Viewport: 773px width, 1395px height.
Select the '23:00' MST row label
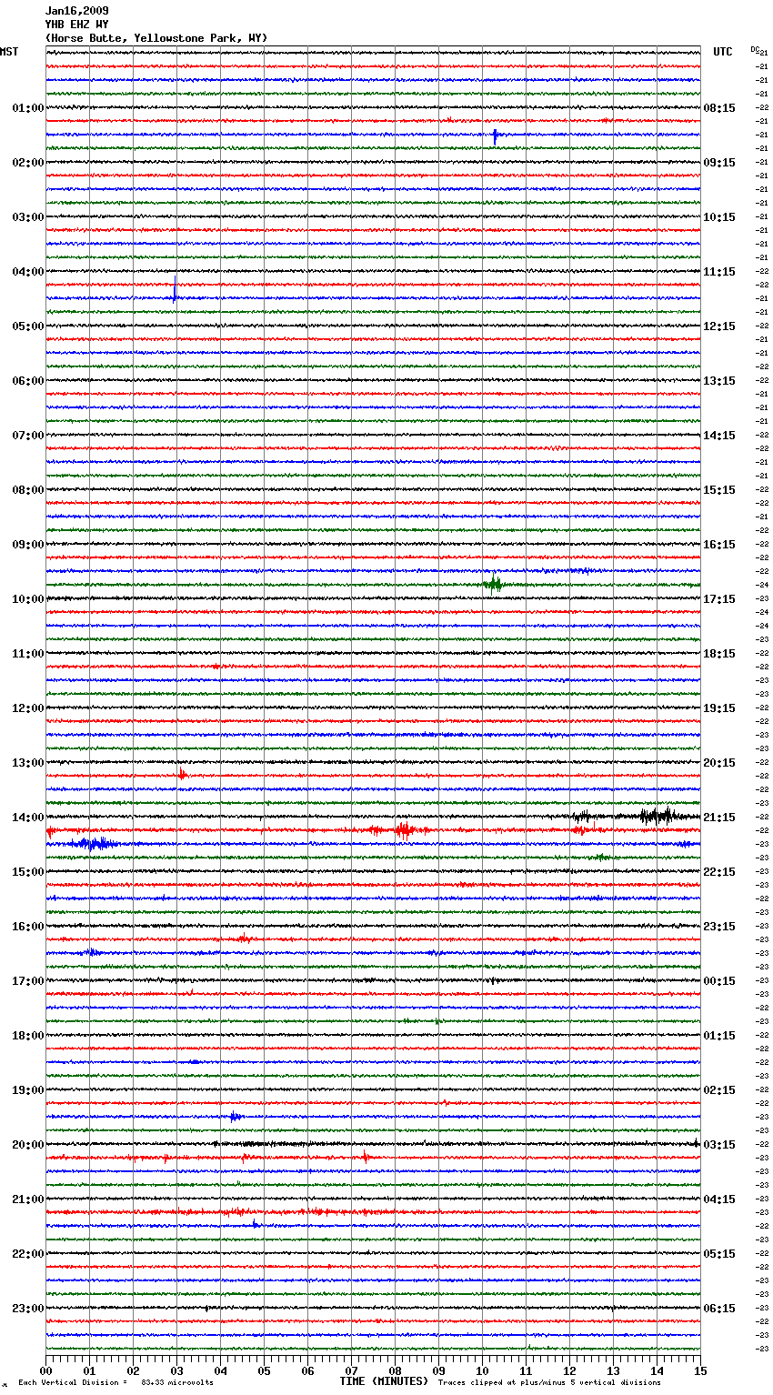pyautogui.click(x=28, y=1309)
